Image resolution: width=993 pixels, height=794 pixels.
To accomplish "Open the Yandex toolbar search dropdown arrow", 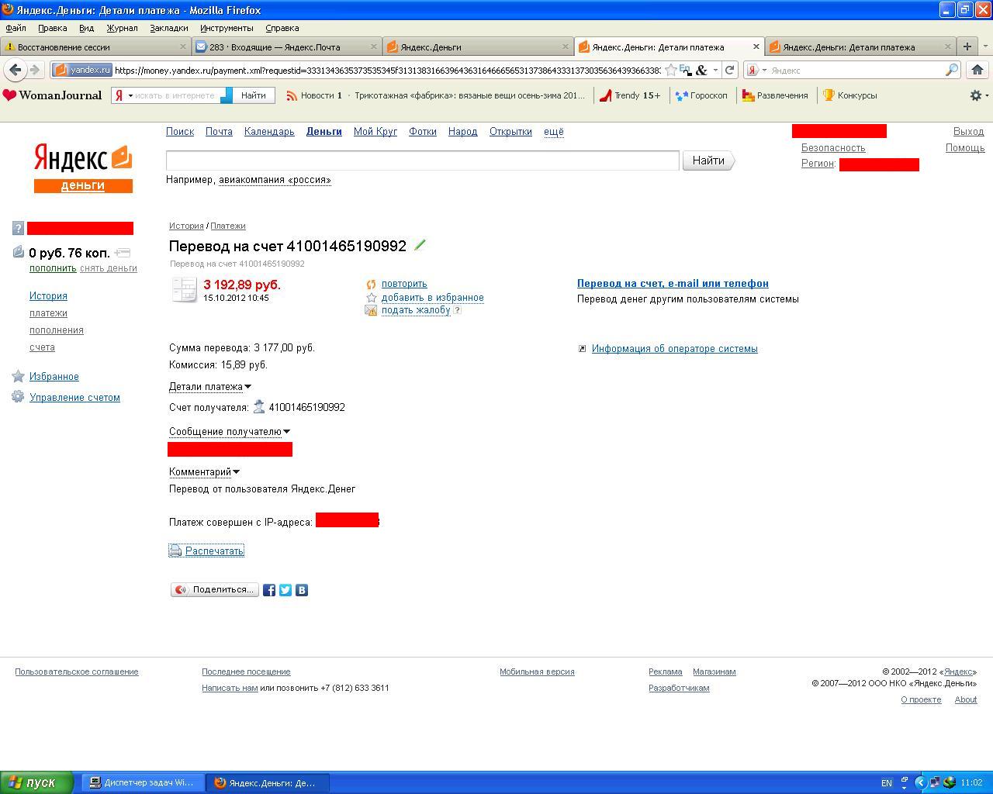I will 130,95.
